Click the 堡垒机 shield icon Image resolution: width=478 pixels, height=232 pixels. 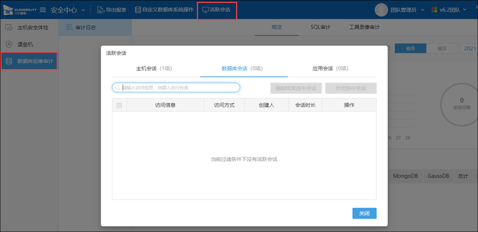coord(8,44)
